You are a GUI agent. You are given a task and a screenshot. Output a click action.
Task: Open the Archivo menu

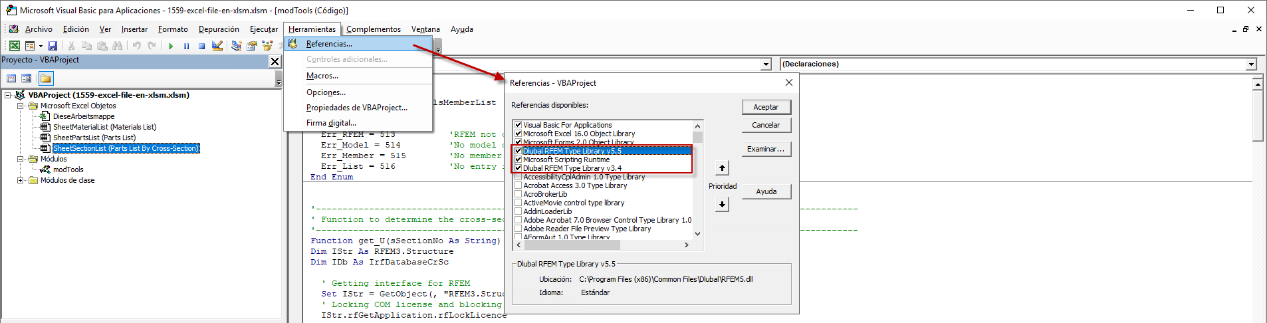[39, 29]
